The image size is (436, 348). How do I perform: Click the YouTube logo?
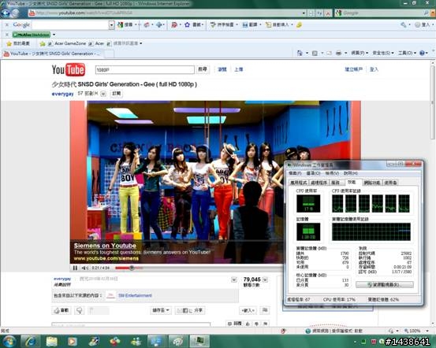tap(69, 70)
